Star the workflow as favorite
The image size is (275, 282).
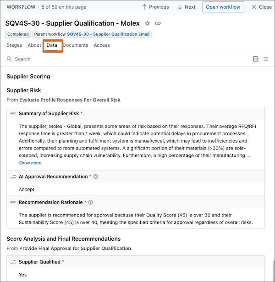148,23
